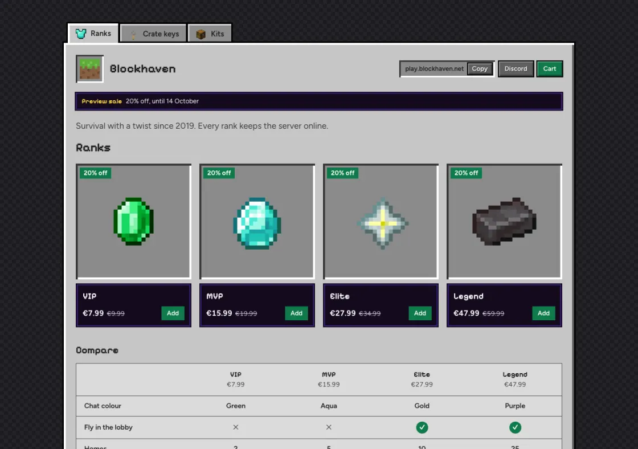Add Legend rank to cart
This screenshot has width=638, height=449.
coord(543,313)
